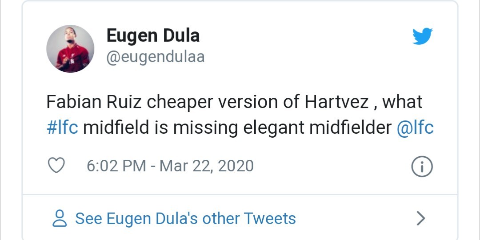
Task: Visit the @lfc mention
Action: coord(415,128)
